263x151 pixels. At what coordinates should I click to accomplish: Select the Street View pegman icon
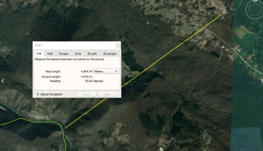click(255, 41)
